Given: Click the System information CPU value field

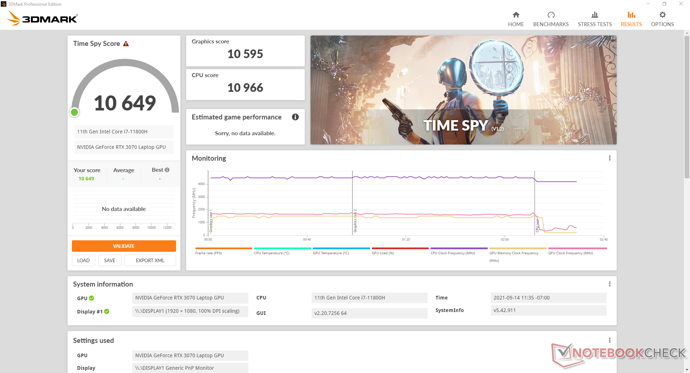Looking at the screenshot, I should pyautogui.click(x=369, y=298).
